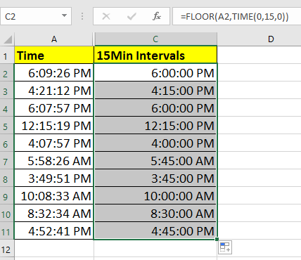Click the Time header cell
This screenshot has width=301, height=260.
click(x=54, y=56)
